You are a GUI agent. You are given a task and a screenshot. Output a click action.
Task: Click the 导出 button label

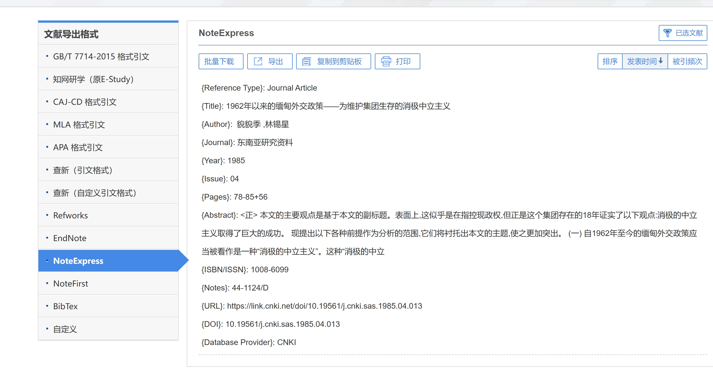click(x=275, y=61)
